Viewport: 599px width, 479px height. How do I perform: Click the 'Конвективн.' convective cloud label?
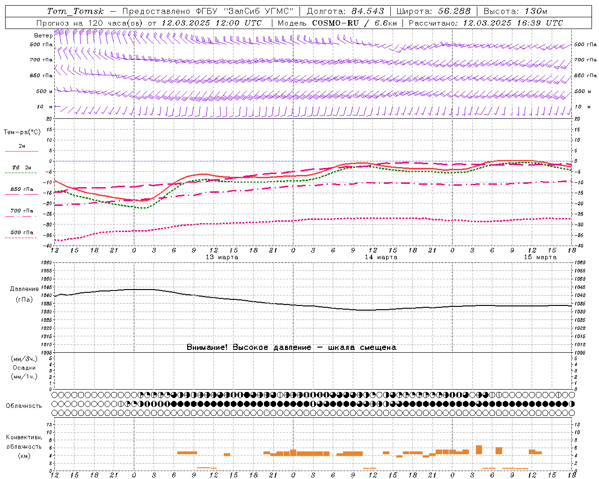coord(24,437)
